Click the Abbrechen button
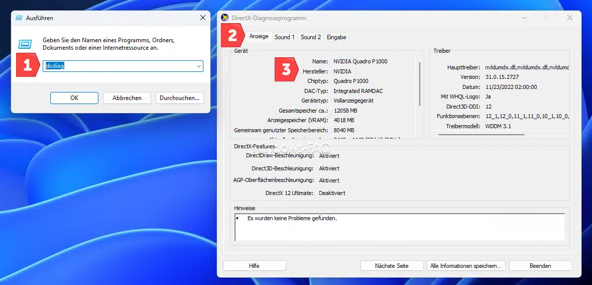 pos(127,98)
